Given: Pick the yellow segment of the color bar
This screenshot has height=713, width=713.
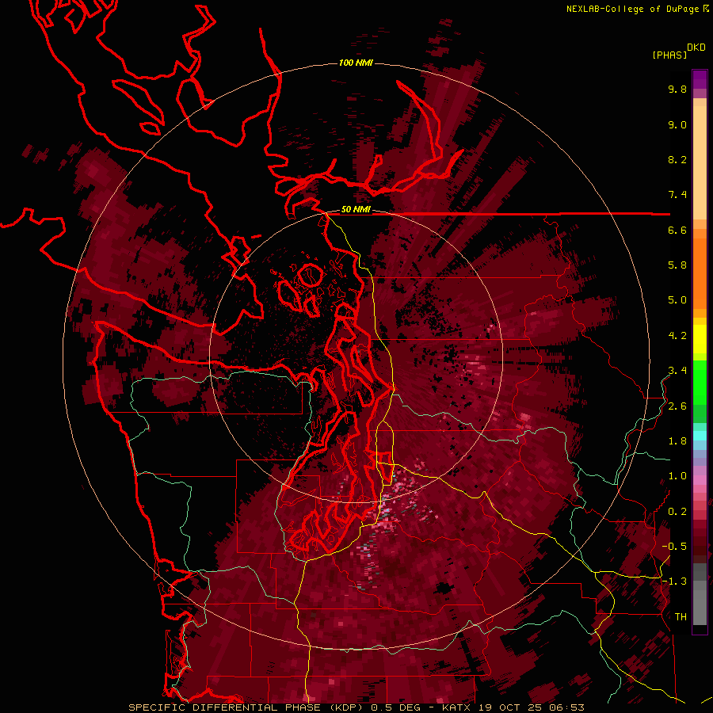Looking at the screenshot, I should pos(700,339).
